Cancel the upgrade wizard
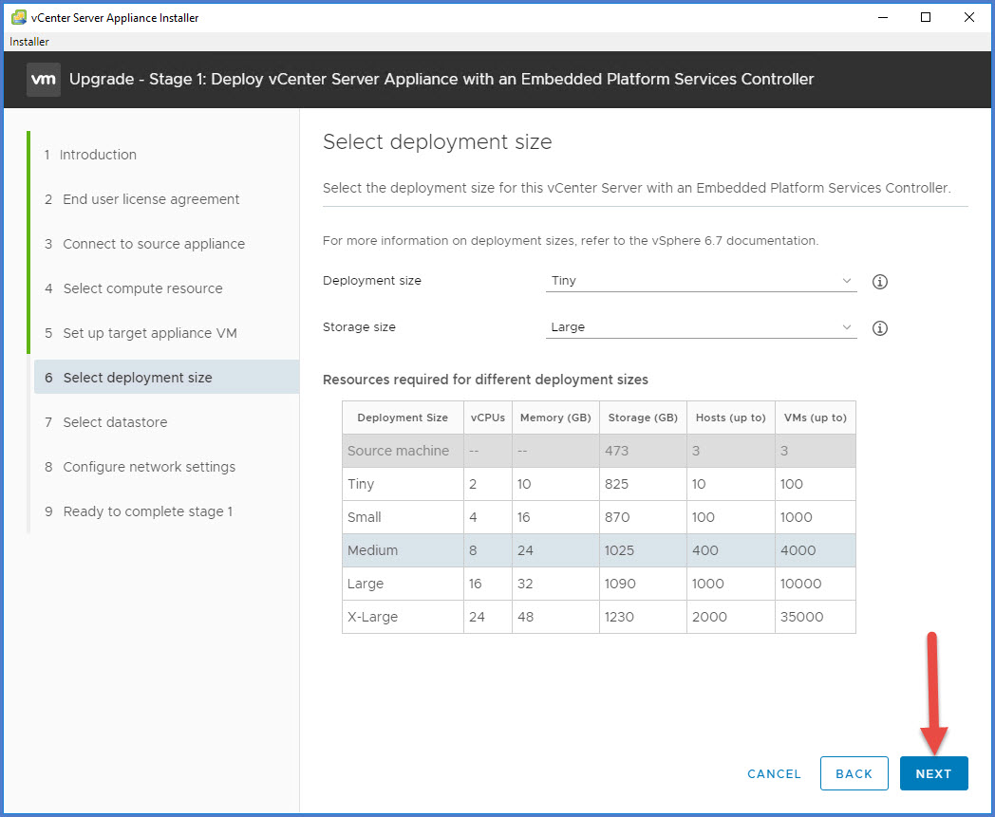The height and width of the screenshot is (817, 995). point(774,773)
